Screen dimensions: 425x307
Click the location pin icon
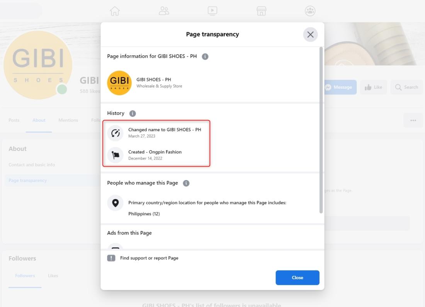tap(116, 203)
